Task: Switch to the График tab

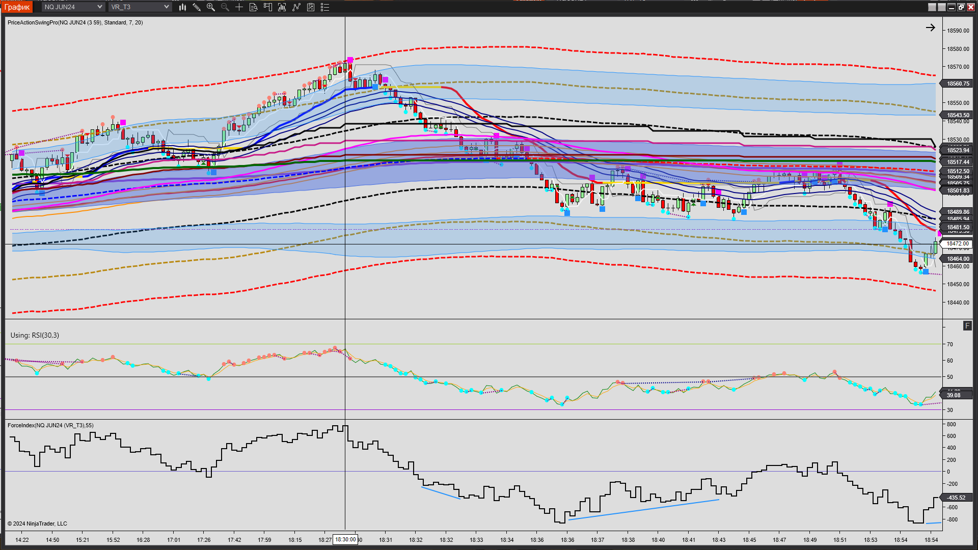Action: [17, 7]
